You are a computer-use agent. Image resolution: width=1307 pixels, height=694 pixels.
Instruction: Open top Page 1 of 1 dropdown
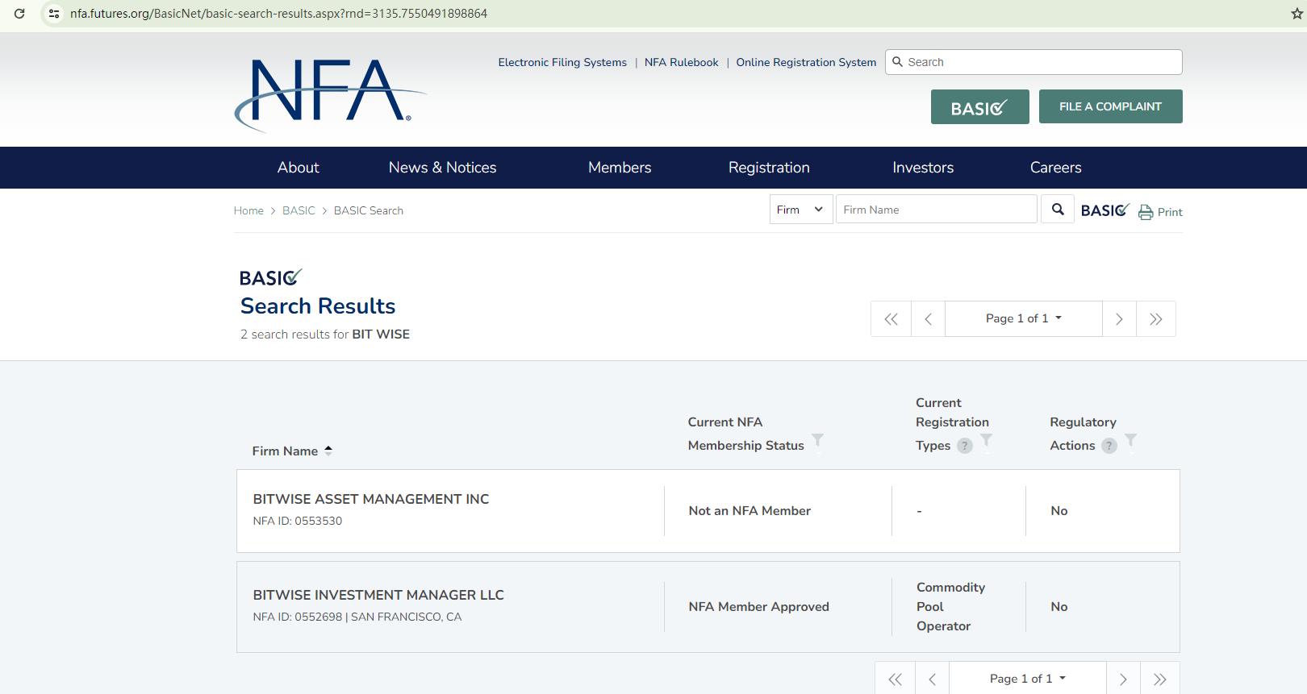[x=1024, y=319]
